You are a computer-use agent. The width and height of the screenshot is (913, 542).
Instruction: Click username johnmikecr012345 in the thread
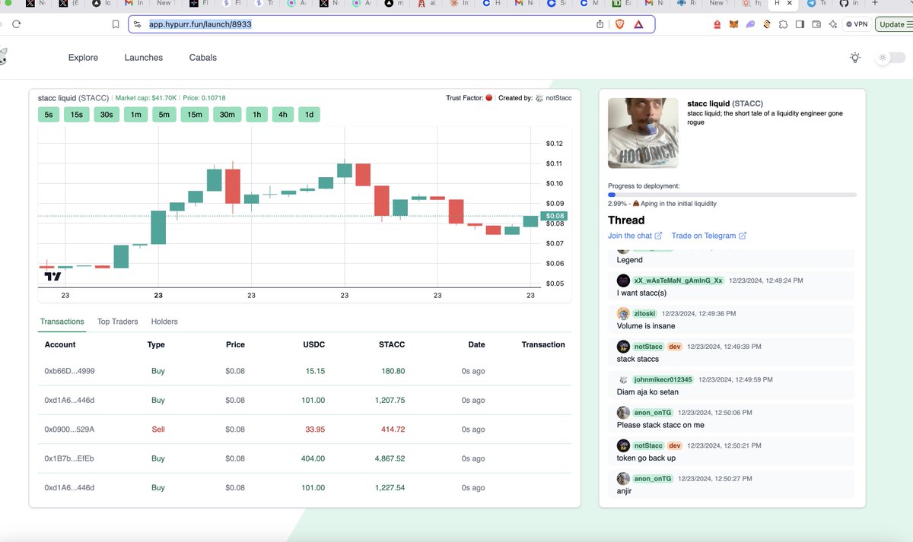point(663,379)
